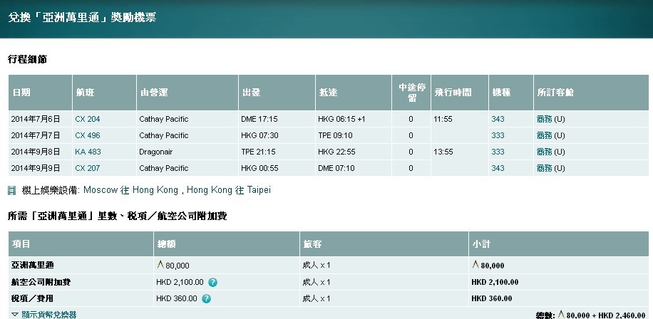Click arrival TPE 09:10
This screenshot has height=319, width=653.
pyautogui.click(x=335, y=135)
